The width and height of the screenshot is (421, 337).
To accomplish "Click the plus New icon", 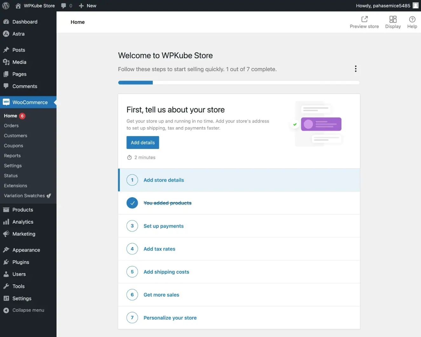I will [81, 6].
